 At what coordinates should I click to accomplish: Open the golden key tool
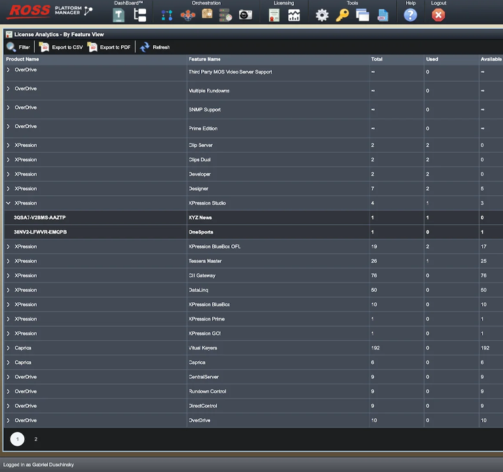[x=343, y=15]
